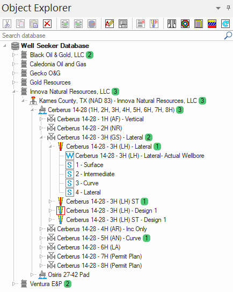
Task: Click the wellbore funnel icon with red star
Action: (154, 24)
